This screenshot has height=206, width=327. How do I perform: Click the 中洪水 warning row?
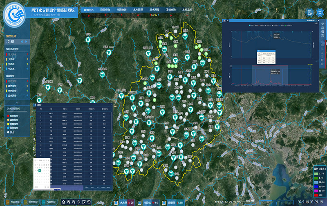click(17, 64)
